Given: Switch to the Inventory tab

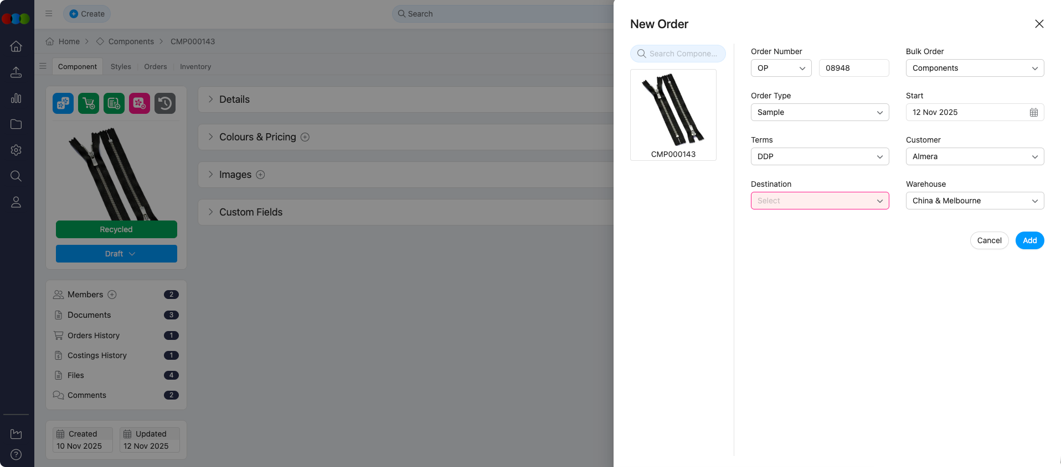Looking at the screenshot, I should coord(195,66).
